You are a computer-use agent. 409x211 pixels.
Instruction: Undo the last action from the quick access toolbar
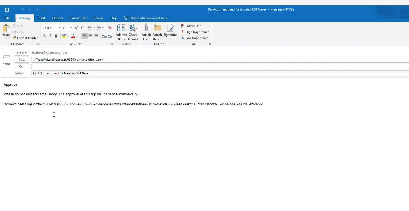click(x=15, y=10)
